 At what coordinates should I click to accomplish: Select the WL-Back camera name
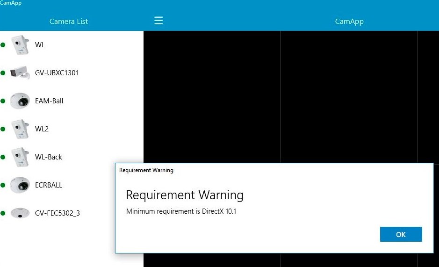click(x=49, y=157)
